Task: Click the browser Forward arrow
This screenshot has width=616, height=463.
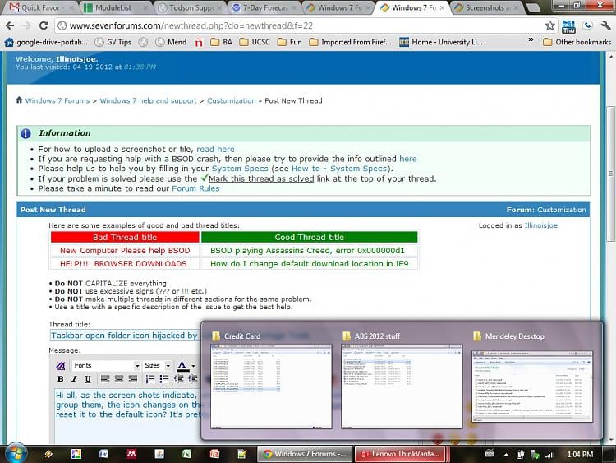Action: [26, 26]
